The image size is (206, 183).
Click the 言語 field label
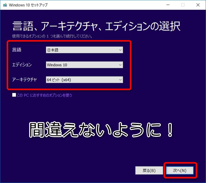(17, 50)
